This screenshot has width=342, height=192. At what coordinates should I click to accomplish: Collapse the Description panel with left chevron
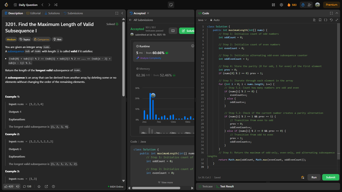point(122,13)
